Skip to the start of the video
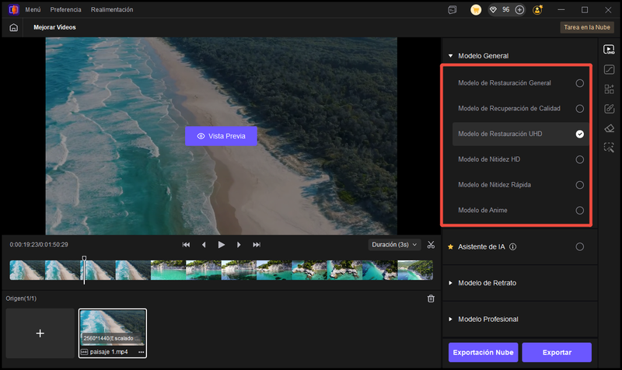 coord(187,244)
